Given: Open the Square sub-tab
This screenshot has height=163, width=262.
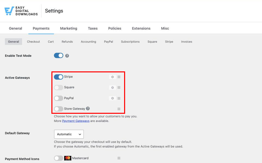Looking at the screenshot, I should click(152, 42).
